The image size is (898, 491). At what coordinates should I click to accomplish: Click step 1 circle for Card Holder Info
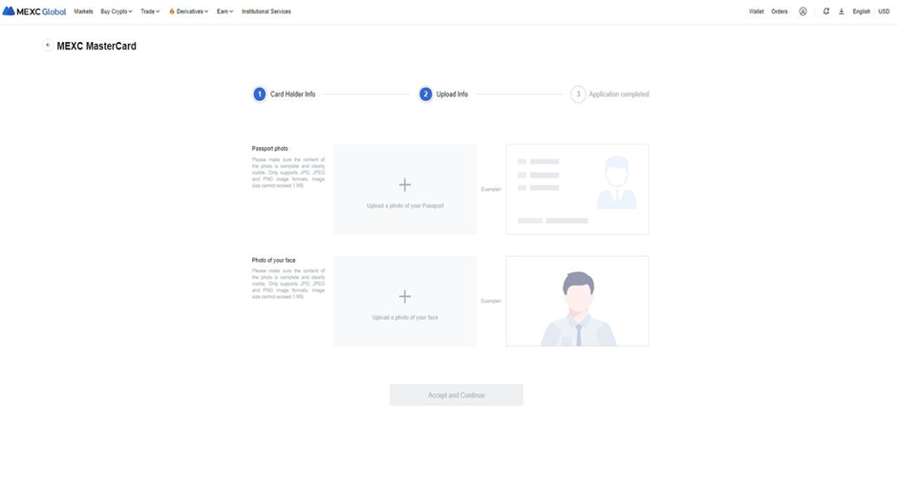pyautogui.click(x=260, y=94)
